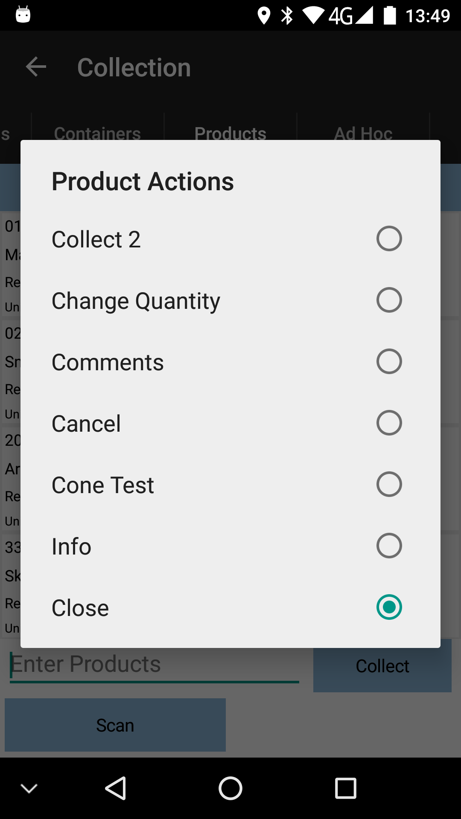This screenshot has height=819, width=461.
Task: Tap the keyboard hide chevron icon
Action: (x=29, y=788)
